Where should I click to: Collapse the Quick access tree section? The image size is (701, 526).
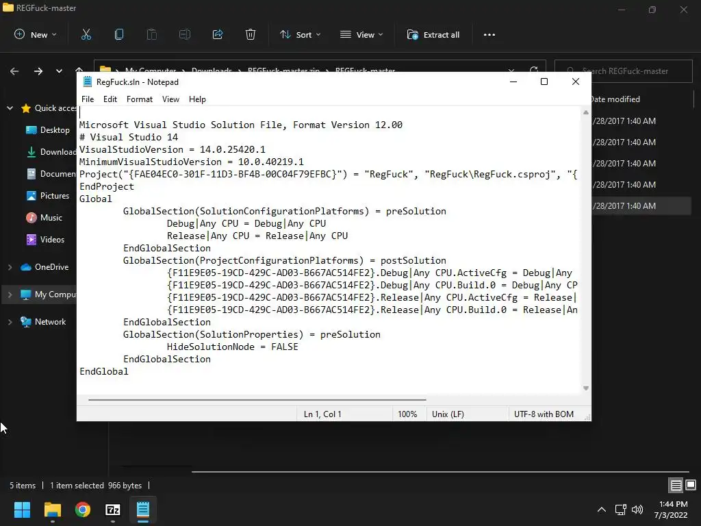pos(10,108)
